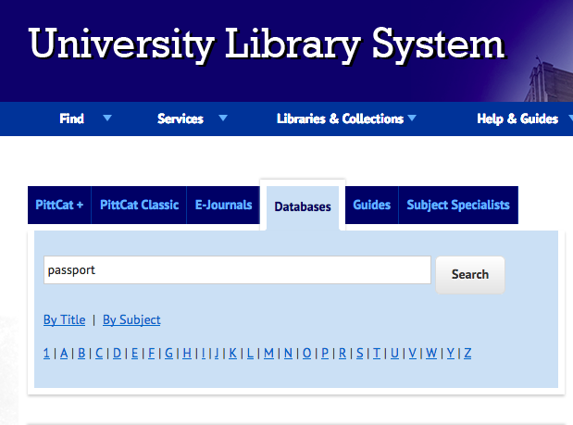
Task: Open databases starting with C
Action: 99,353
